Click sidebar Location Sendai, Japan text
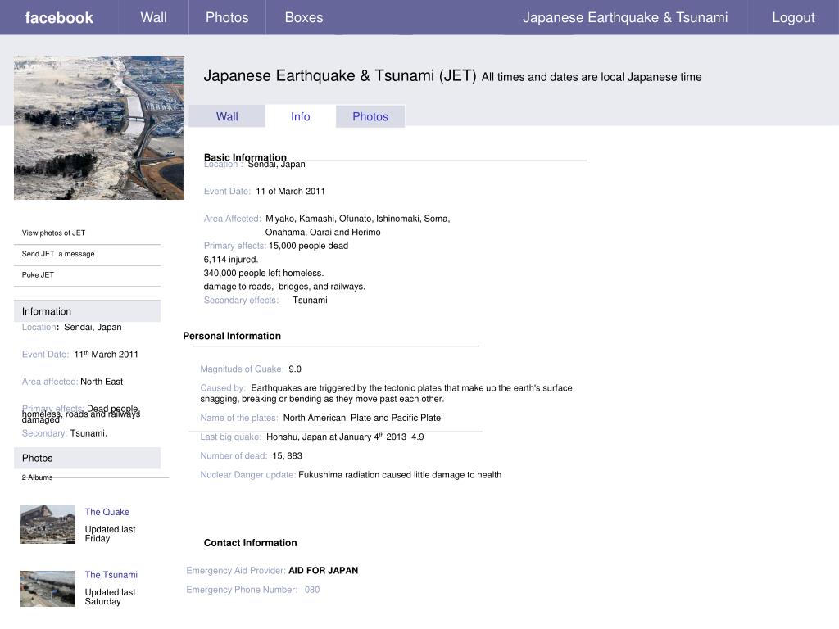This screenshot has height=629, width=839. pos(93,327)
